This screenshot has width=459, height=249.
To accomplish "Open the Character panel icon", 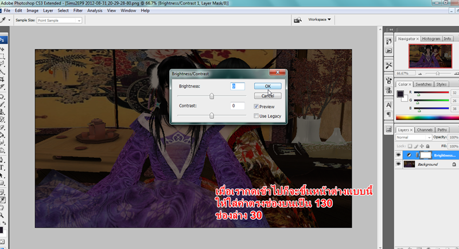I will (x=389, y=105).
